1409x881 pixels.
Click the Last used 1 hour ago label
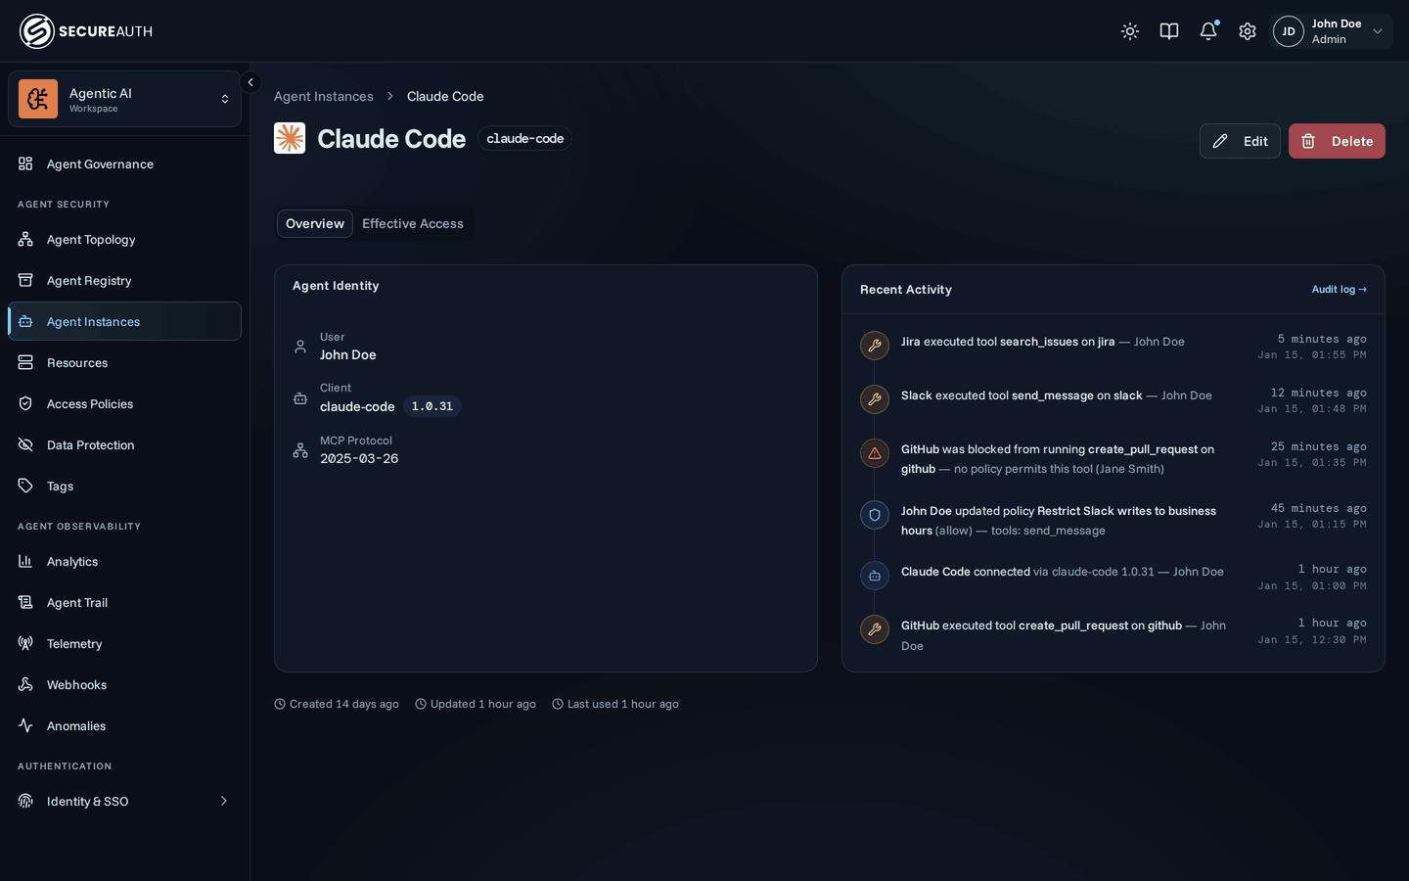[615, 704]
